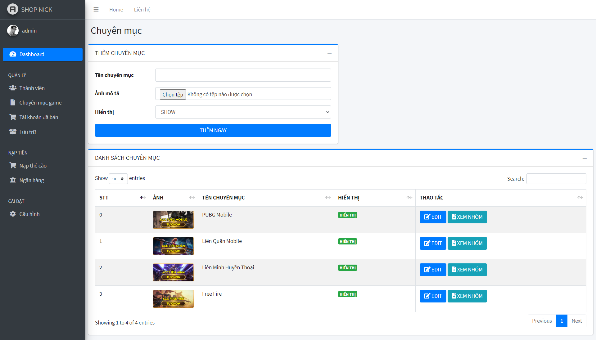Click the Free Fire category thumbnail
This screenshot has height=340, width=596.
173,298
